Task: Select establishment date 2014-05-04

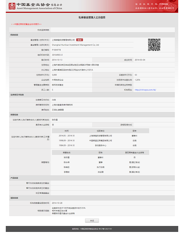Action: [140, 60]
